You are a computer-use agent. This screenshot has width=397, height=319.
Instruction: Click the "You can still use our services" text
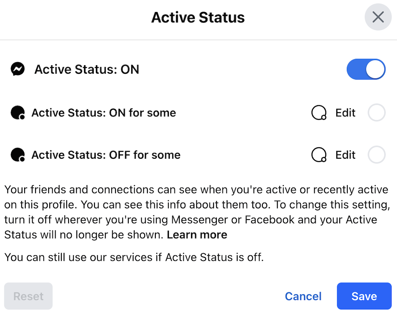tap(134, 257)
